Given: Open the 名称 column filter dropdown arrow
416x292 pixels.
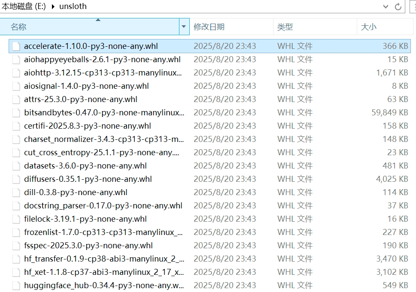Looking at the screenshot, I should pyautogui.click(x=184, y=27).
